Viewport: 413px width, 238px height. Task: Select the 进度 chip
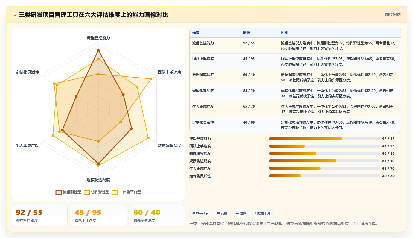(241, 213)
